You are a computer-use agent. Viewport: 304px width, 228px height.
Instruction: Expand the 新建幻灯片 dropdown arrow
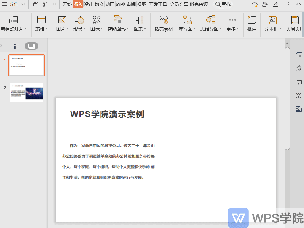point(25,29)
